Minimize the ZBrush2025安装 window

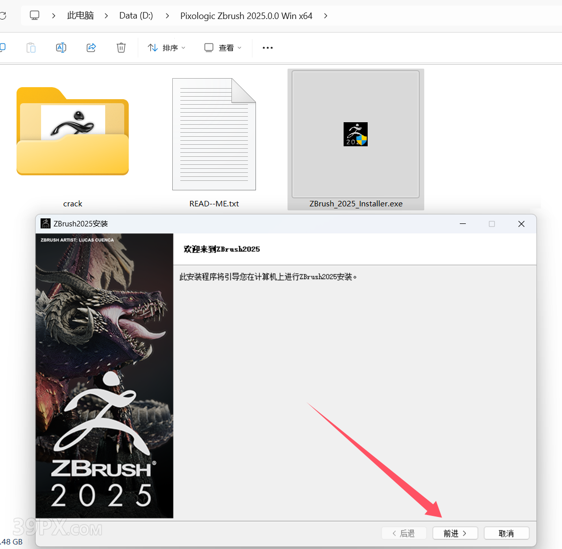click(x=463, y=223)
